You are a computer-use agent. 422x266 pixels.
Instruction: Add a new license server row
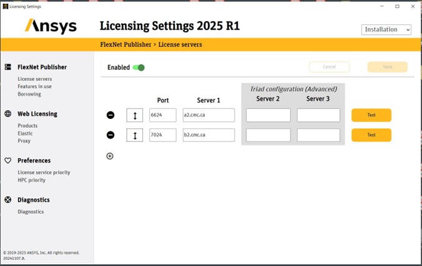(110, 156)
